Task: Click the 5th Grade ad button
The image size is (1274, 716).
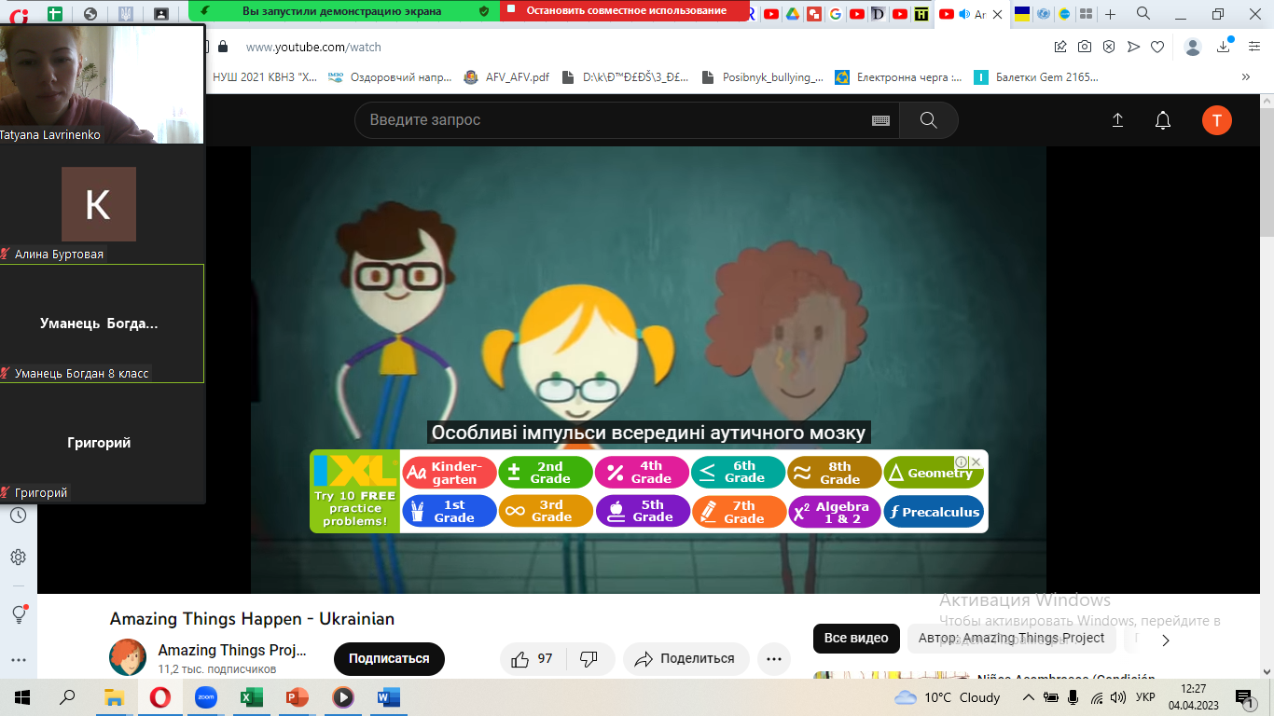Action: pyautogui.click(x=642, y=512)
